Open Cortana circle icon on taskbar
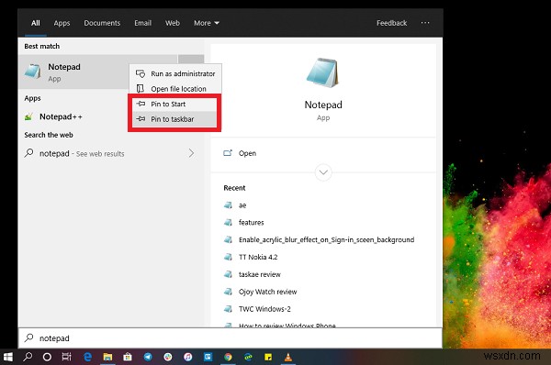This screenshot has height=365, width=551. 47,357
